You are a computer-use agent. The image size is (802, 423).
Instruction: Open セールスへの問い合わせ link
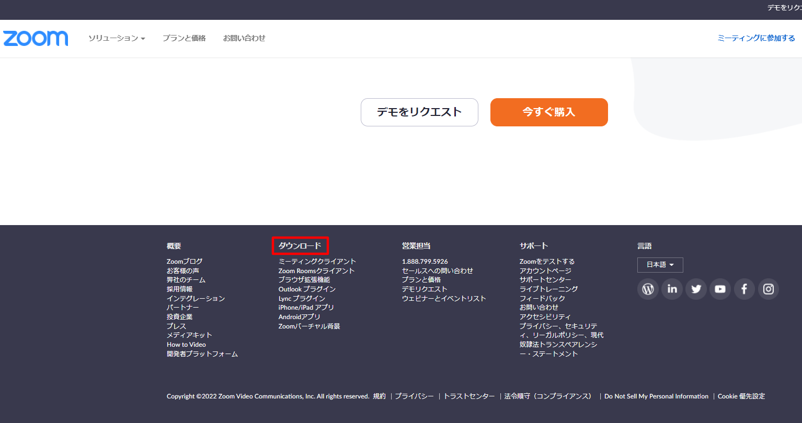[x=438, y=271]
